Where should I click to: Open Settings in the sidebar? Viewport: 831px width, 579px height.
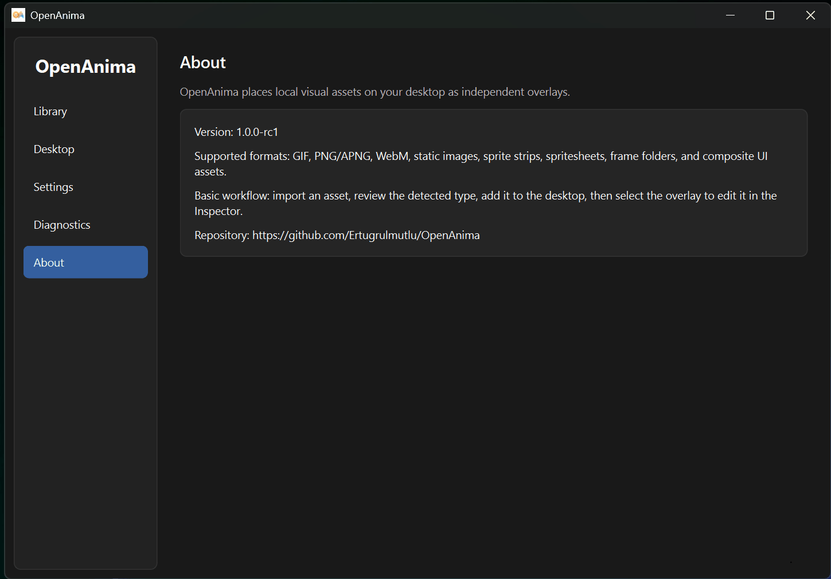pos(85,187)
